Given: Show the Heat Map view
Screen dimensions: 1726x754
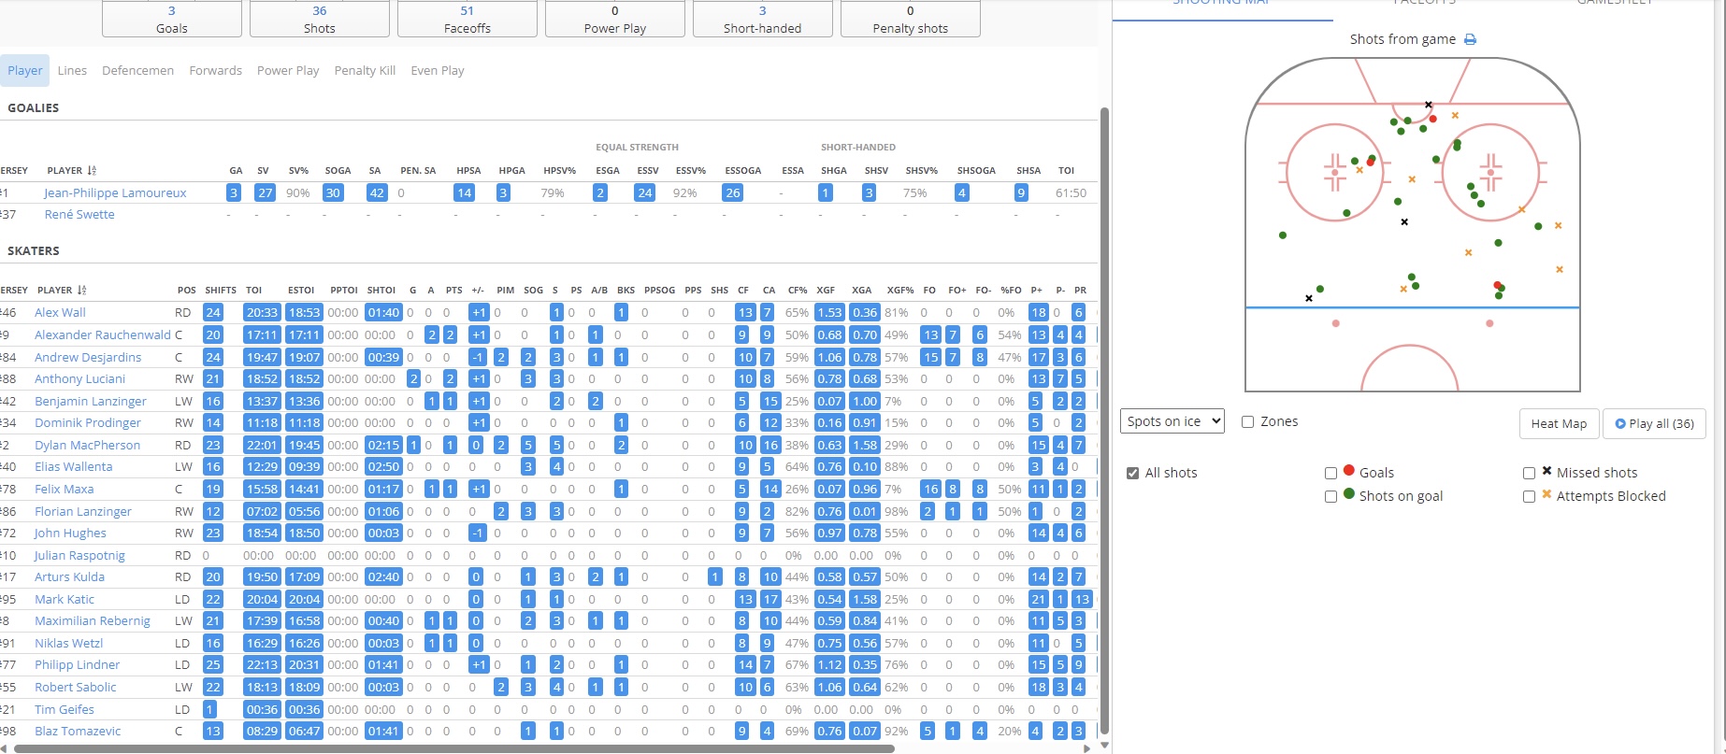Looking at the screenshot, I should click(1559, 423).
